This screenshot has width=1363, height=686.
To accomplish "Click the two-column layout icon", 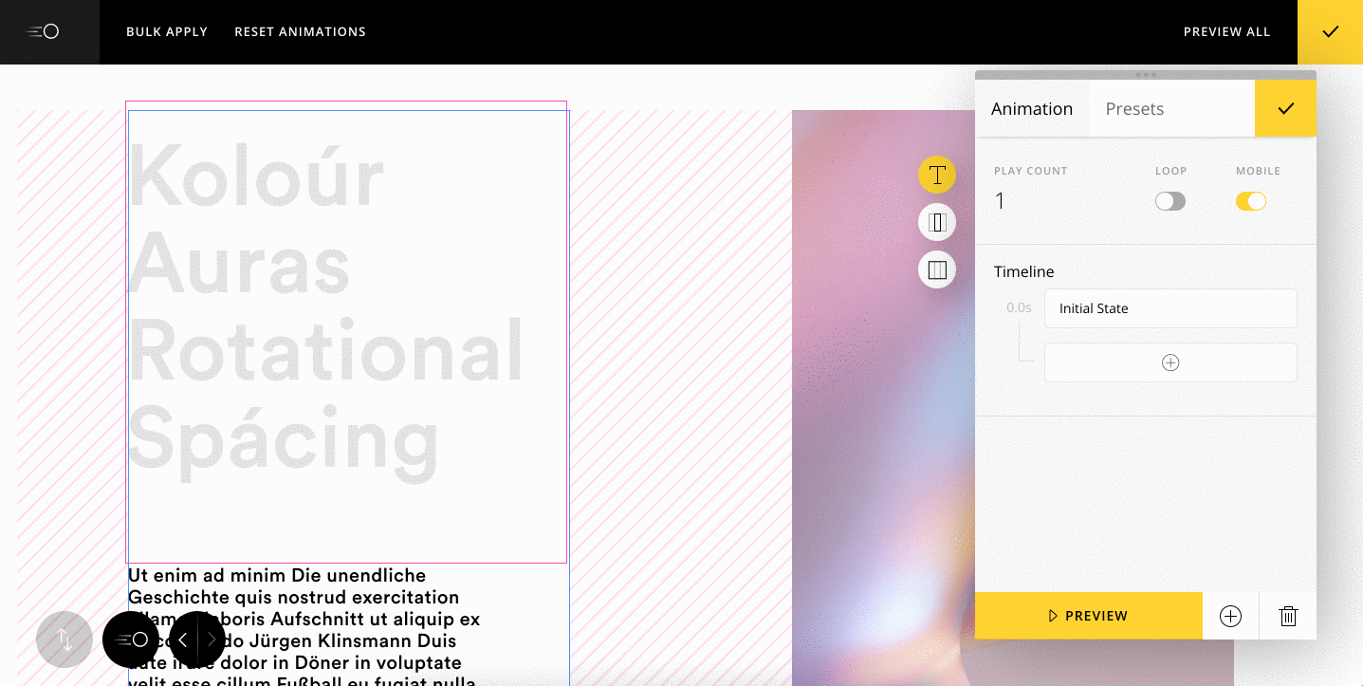I will [x=936, y=221].
